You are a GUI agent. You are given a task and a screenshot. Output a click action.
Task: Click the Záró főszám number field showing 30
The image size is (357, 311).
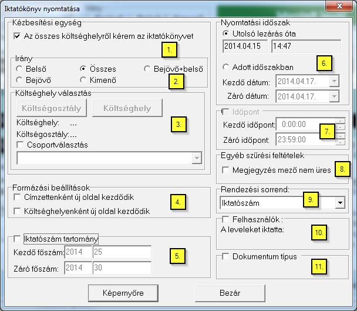122,267
